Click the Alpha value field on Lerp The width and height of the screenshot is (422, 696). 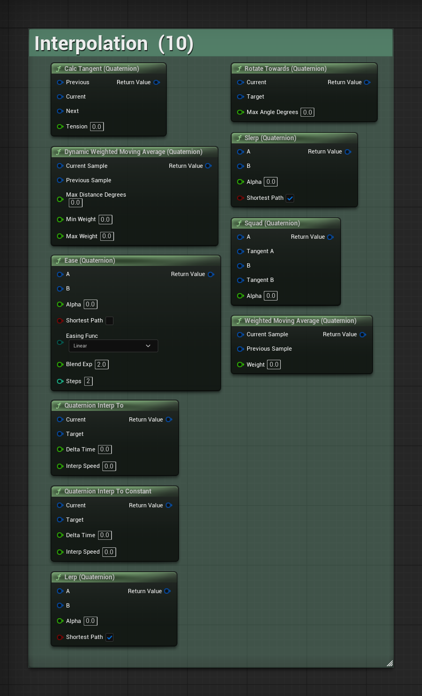coord(91,621)
